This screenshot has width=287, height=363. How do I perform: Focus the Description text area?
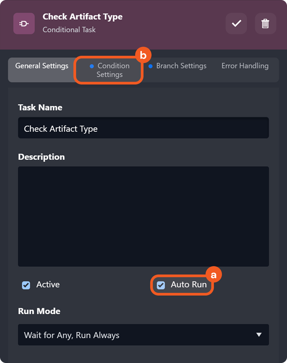[x=143, y=216]
